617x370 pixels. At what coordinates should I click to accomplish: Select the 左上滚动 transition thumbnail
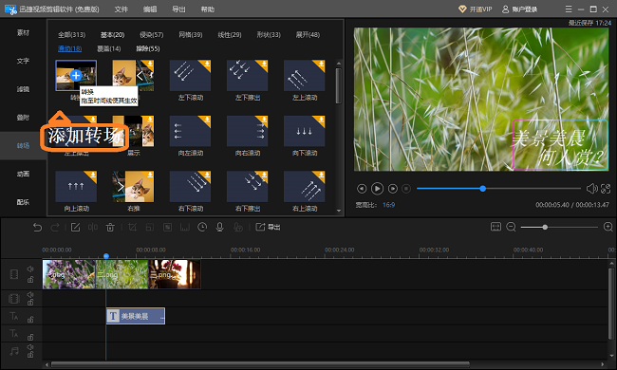click(304, 76)
